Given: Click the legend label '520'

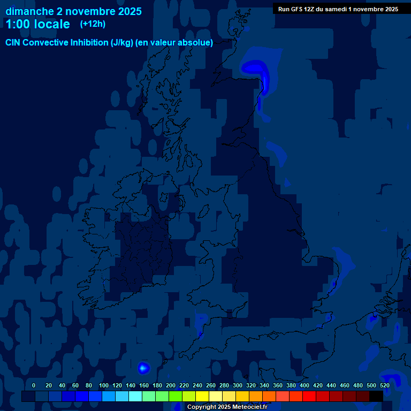Looking at the screenshot, I should 385,385.
